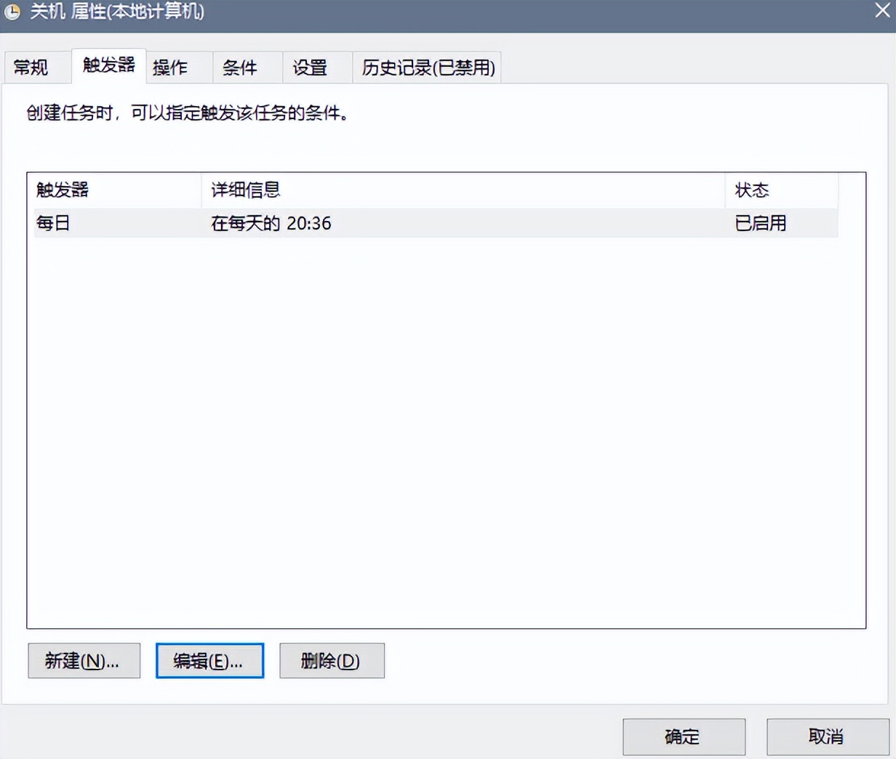
Task: Select the 历史记录(已禁用) tab
Action: coord(426,67)
